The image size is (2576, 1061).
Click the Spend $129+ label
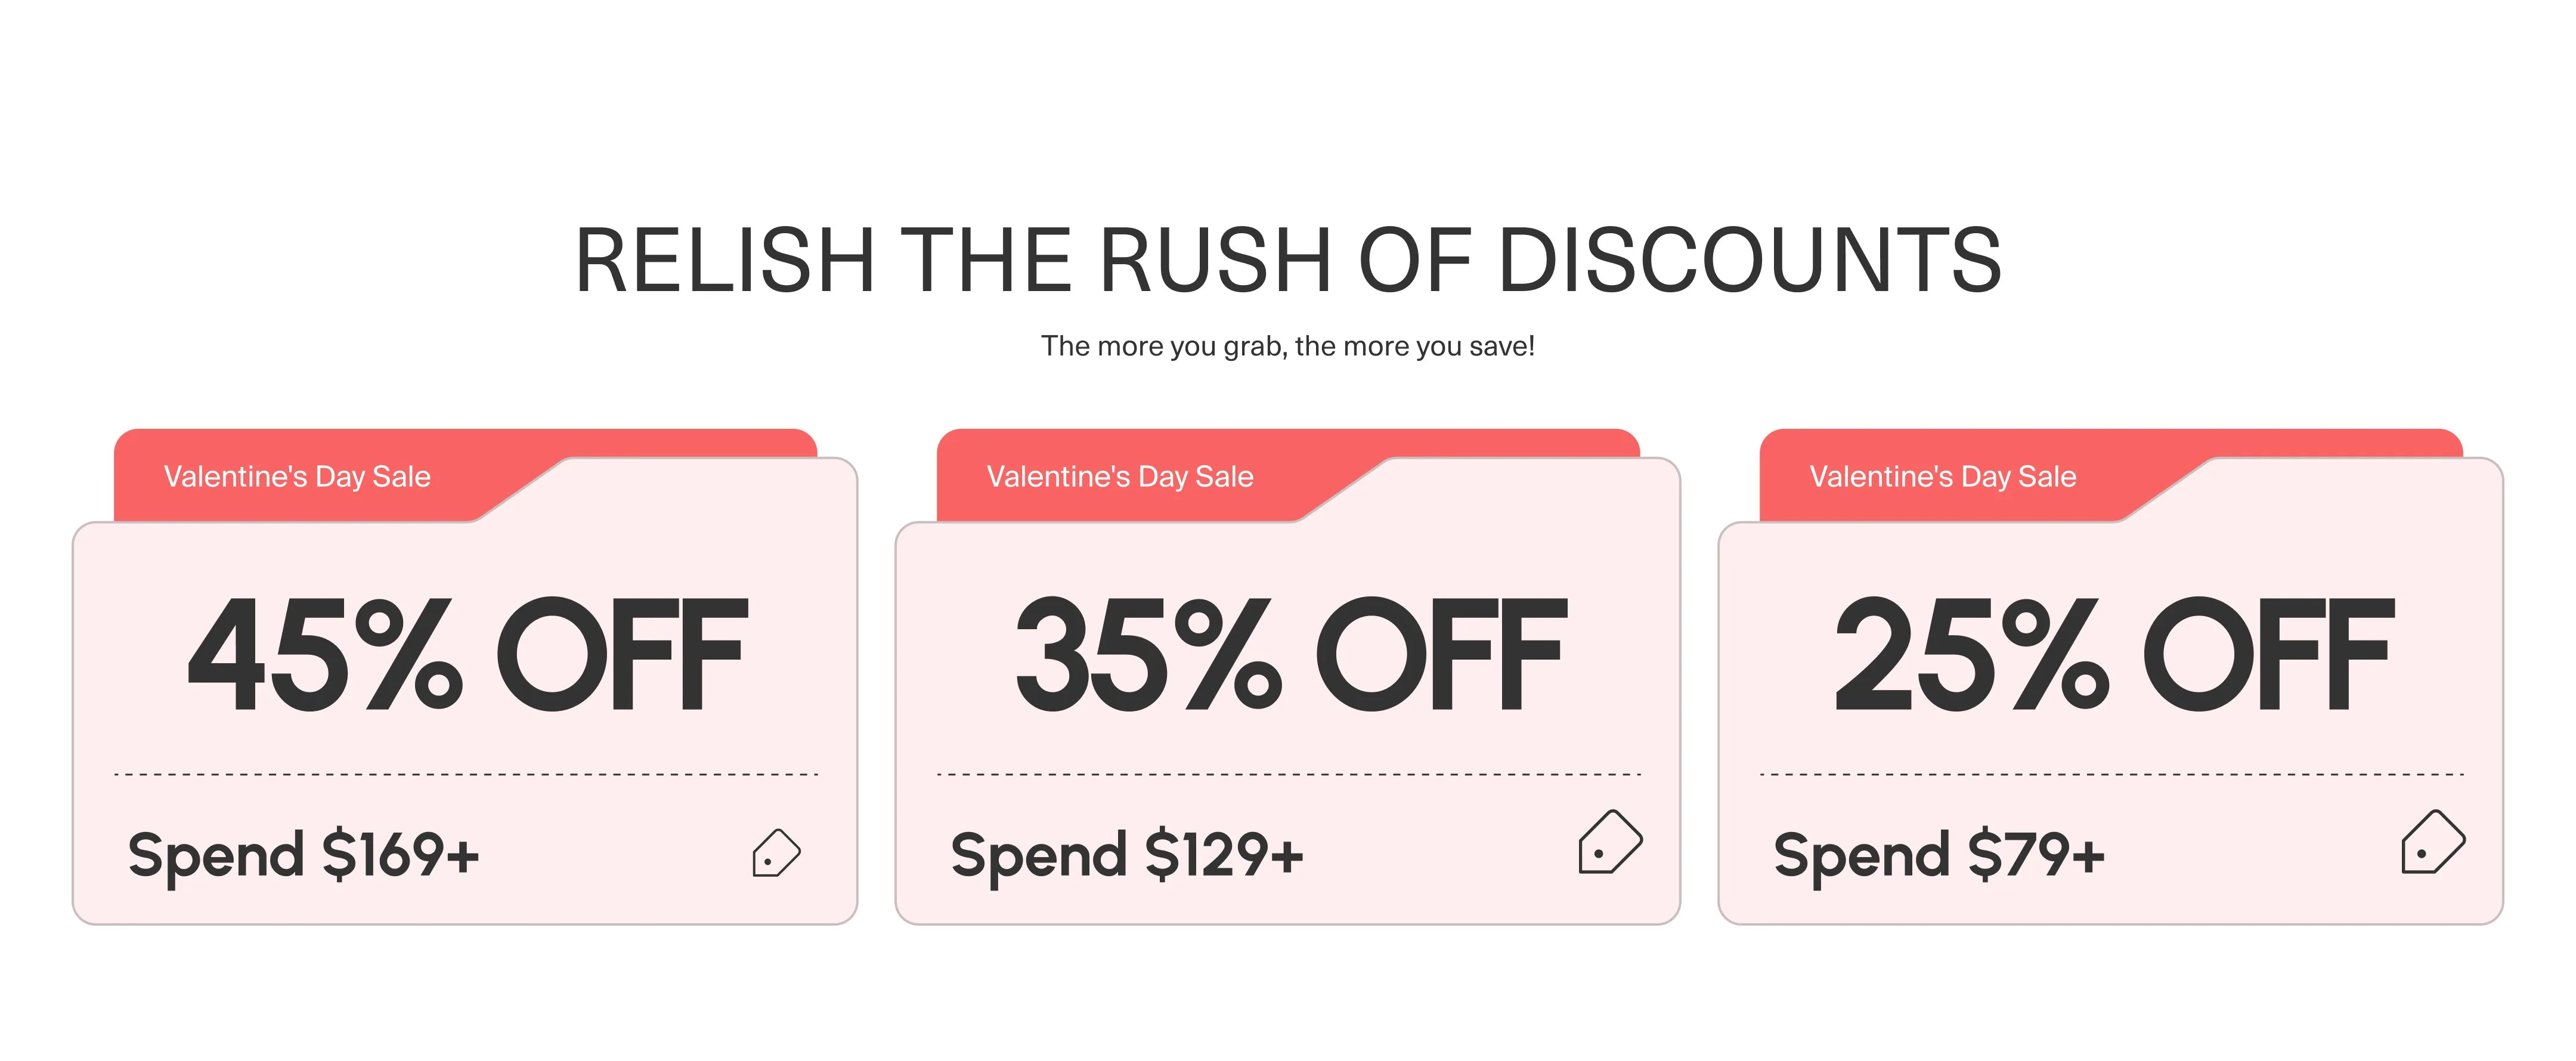[1127, 855]
